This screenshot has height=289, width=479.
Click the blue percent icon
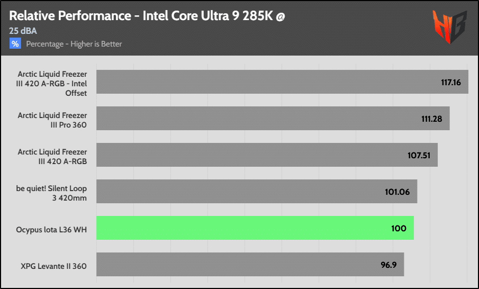[x=15, y=43]
